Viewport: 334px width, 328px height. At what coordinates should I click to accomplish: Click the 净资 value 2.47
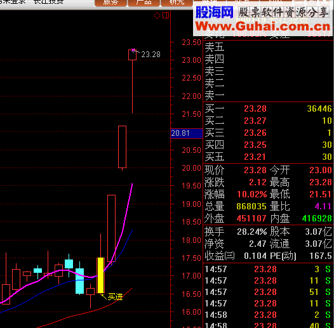pyautogui.click(x=258, y=244)
